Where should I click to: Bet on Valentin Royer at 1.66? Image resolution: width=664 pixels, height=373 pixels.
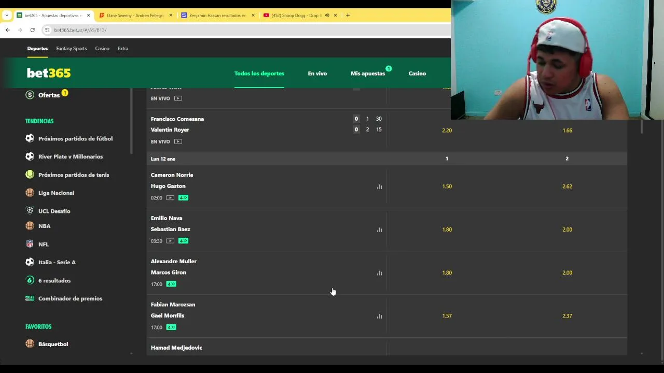(x=567, y=131)
